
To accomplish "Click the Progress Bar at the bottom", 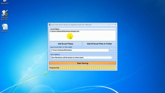I will pyautogui.click(x=82, y=68).
